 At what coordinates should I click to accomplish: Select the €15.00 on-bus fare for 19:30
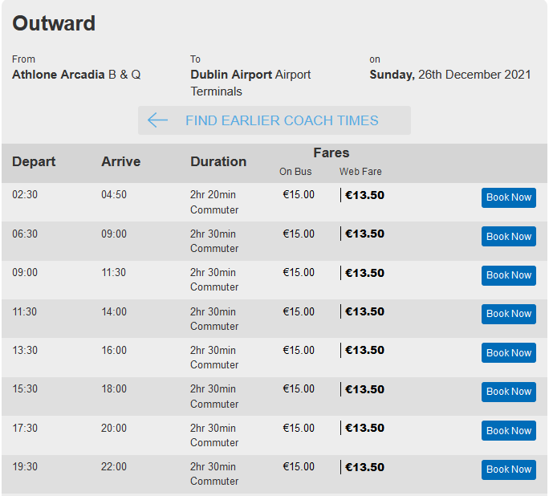coord(299,466)
